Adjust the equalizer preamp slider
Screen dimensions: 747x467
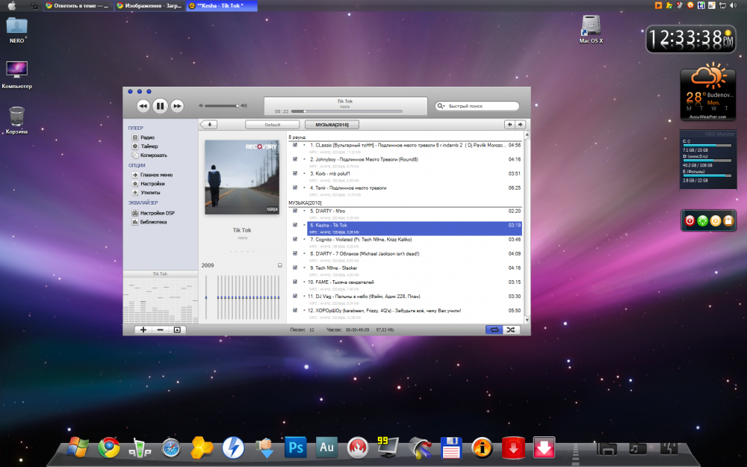tap(206, 297)
